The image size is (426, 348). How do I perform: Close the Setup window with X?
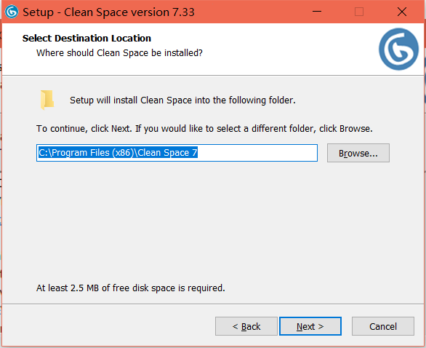(402, 12)
